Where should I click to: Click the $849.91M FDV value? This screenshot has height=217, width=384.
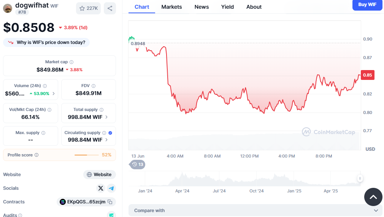point(89,93)
